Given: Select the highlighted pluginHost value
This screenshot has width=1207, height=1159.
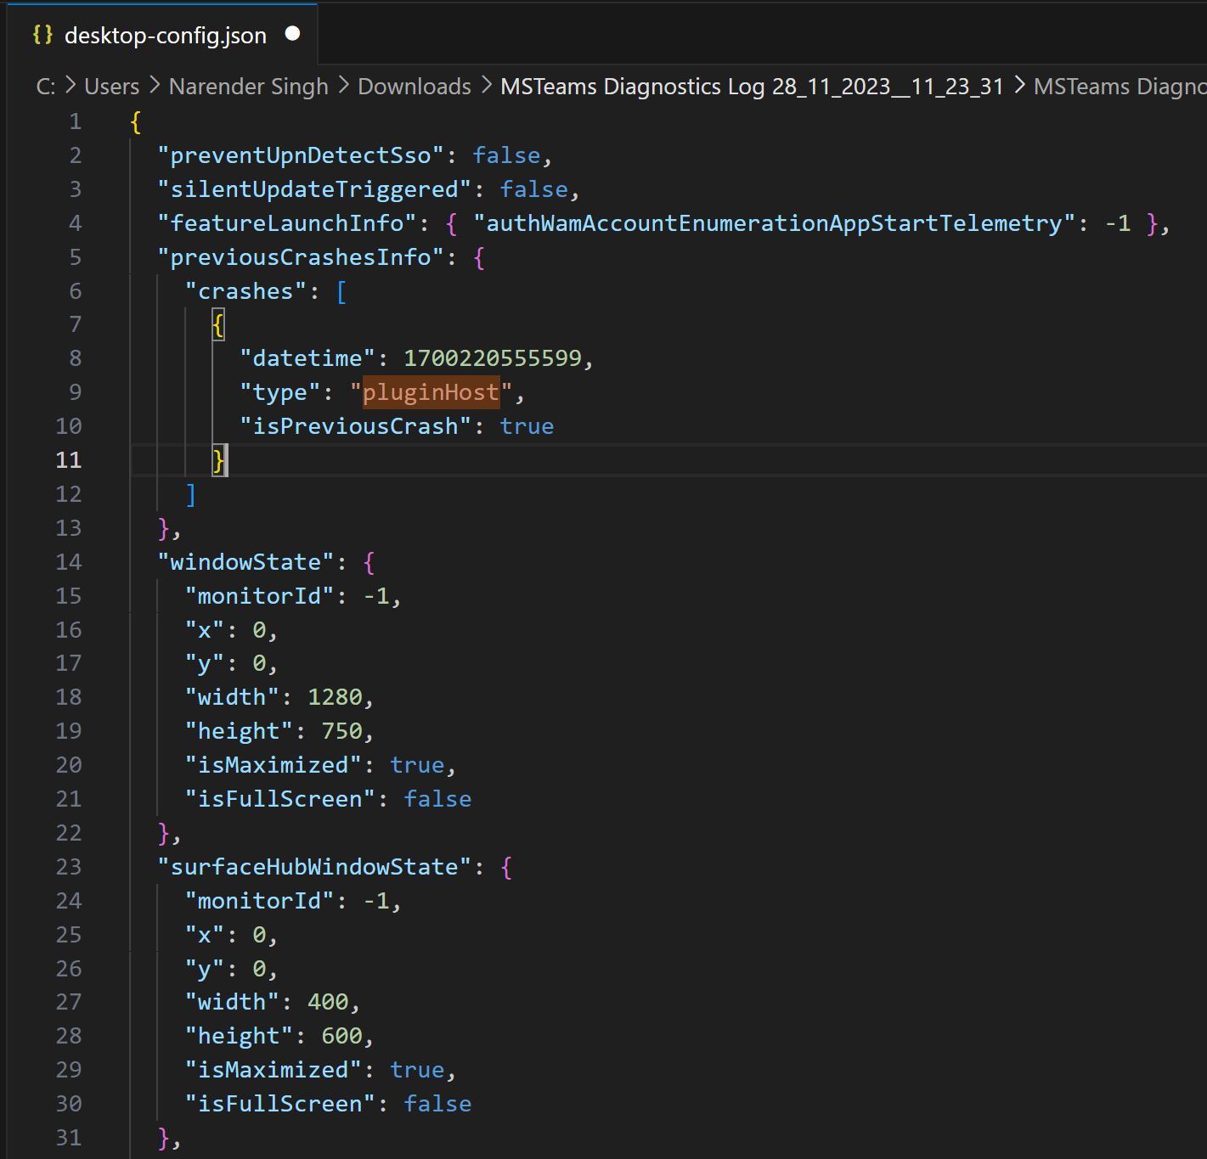Looking at the screenshot, I should pyautogui.click(x=430, y=391).
